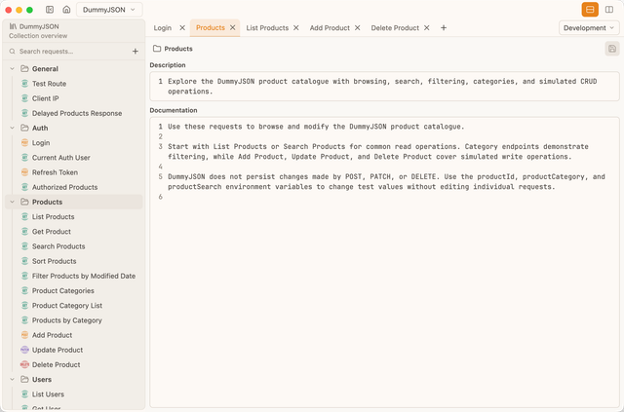The width and height of the screenshot is (624, 412).
Task: Click the Search requests input field
Action: (67, 52)
